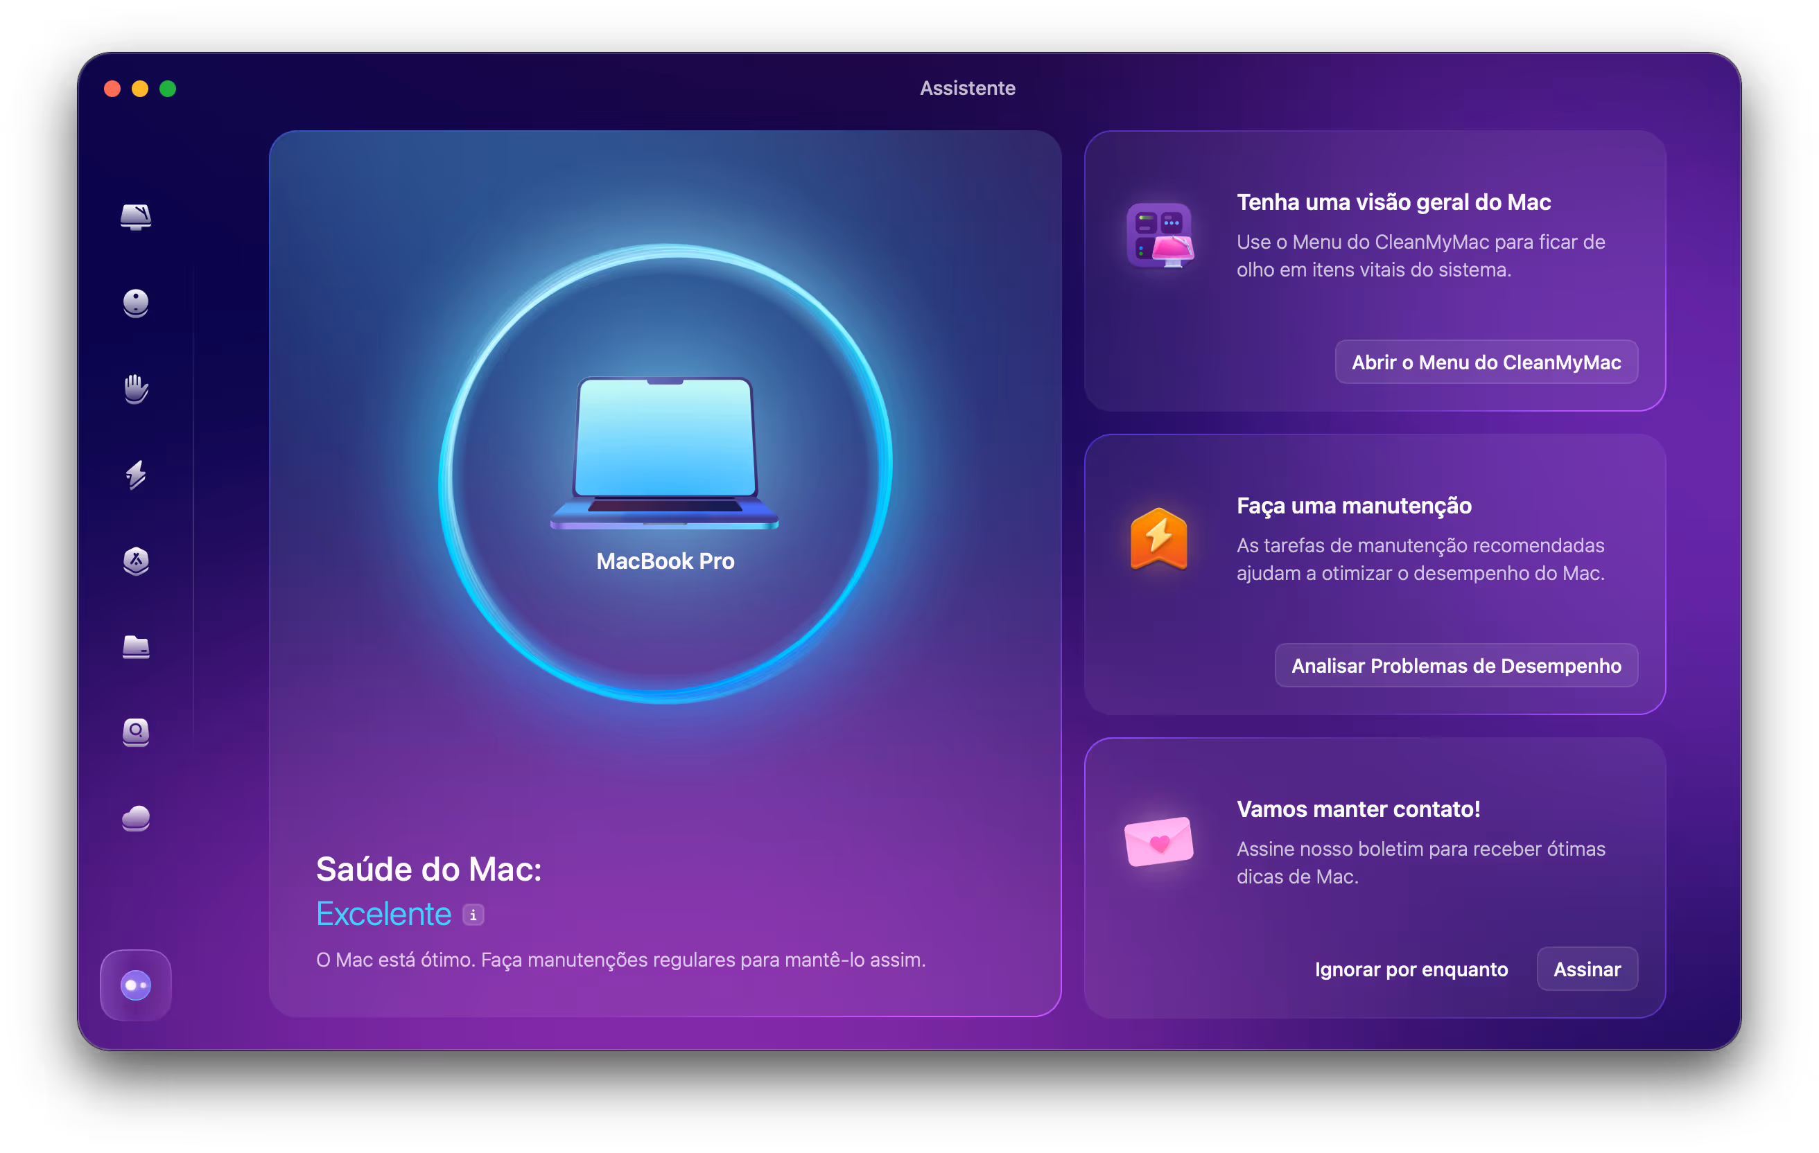Click Abrir o Menu do CleanMyMac

pos(1486,362)
